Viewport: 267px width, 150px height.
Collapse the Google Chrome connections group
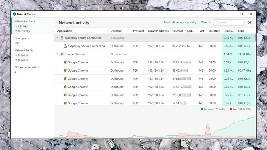(57, 54)
